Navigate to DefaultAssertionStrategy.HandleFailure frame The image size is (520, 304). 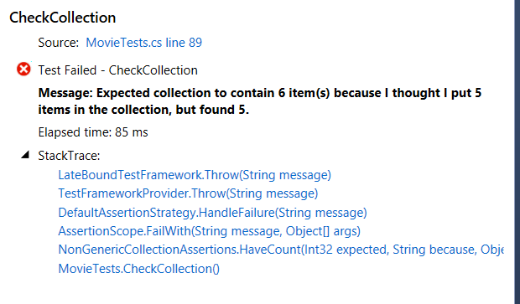(212, 213)
